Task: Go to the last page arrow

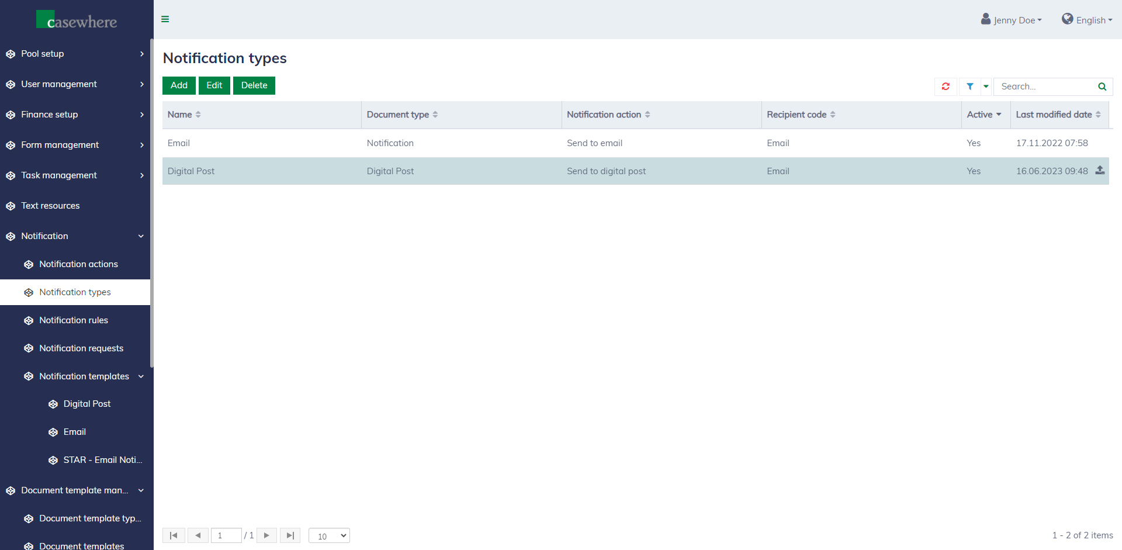Action: coord(290,535)
